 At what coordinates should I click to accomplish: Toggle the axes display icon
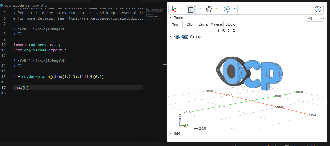(174, 9)
